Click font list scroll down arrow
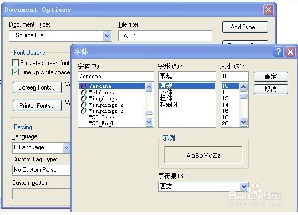Screen dimensions: 298x215 point(149,122)
